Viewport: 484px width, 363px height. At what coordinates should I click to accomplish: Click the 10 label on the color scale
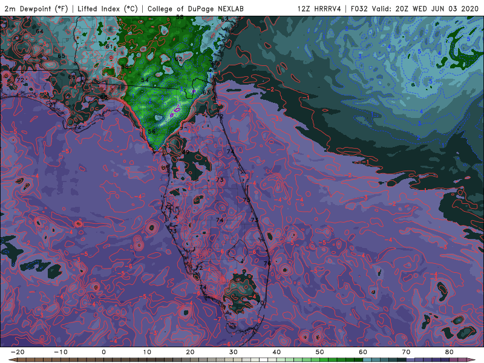147,352
